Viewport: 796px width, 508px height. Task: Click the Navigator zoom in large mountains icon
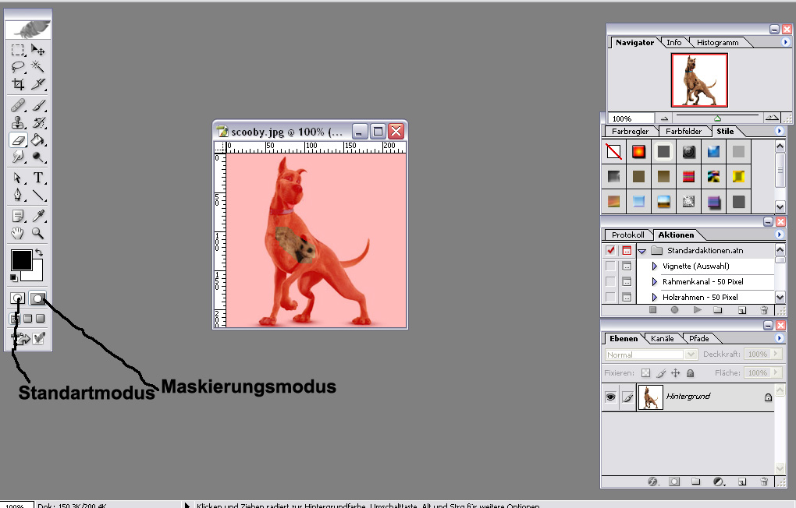click(x=772, y=118)
